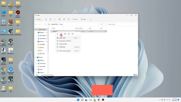Expand Documents under This PC
The height and width of the screenshot is (102, 181).
point(36,63)
